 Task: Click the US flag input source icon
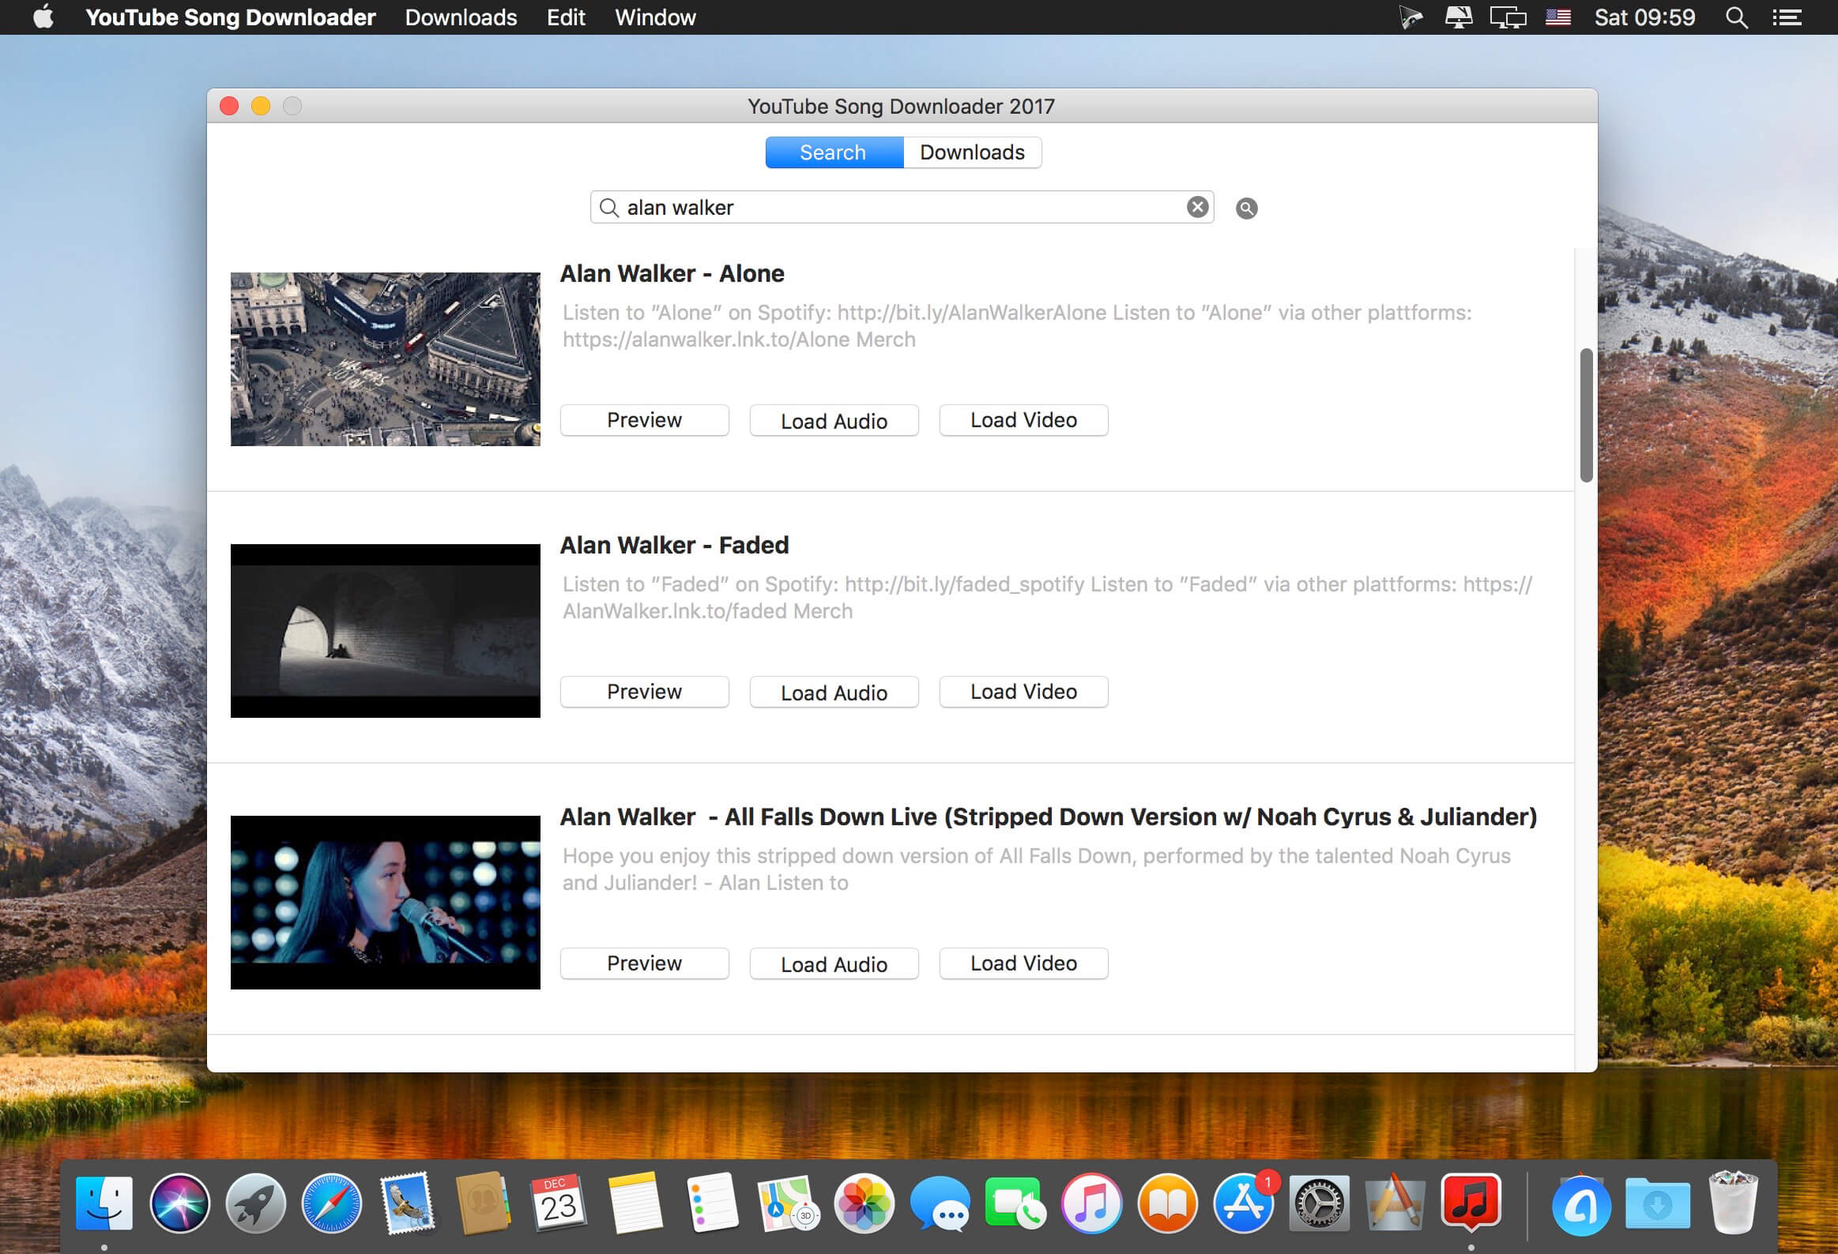(1558, 17)
